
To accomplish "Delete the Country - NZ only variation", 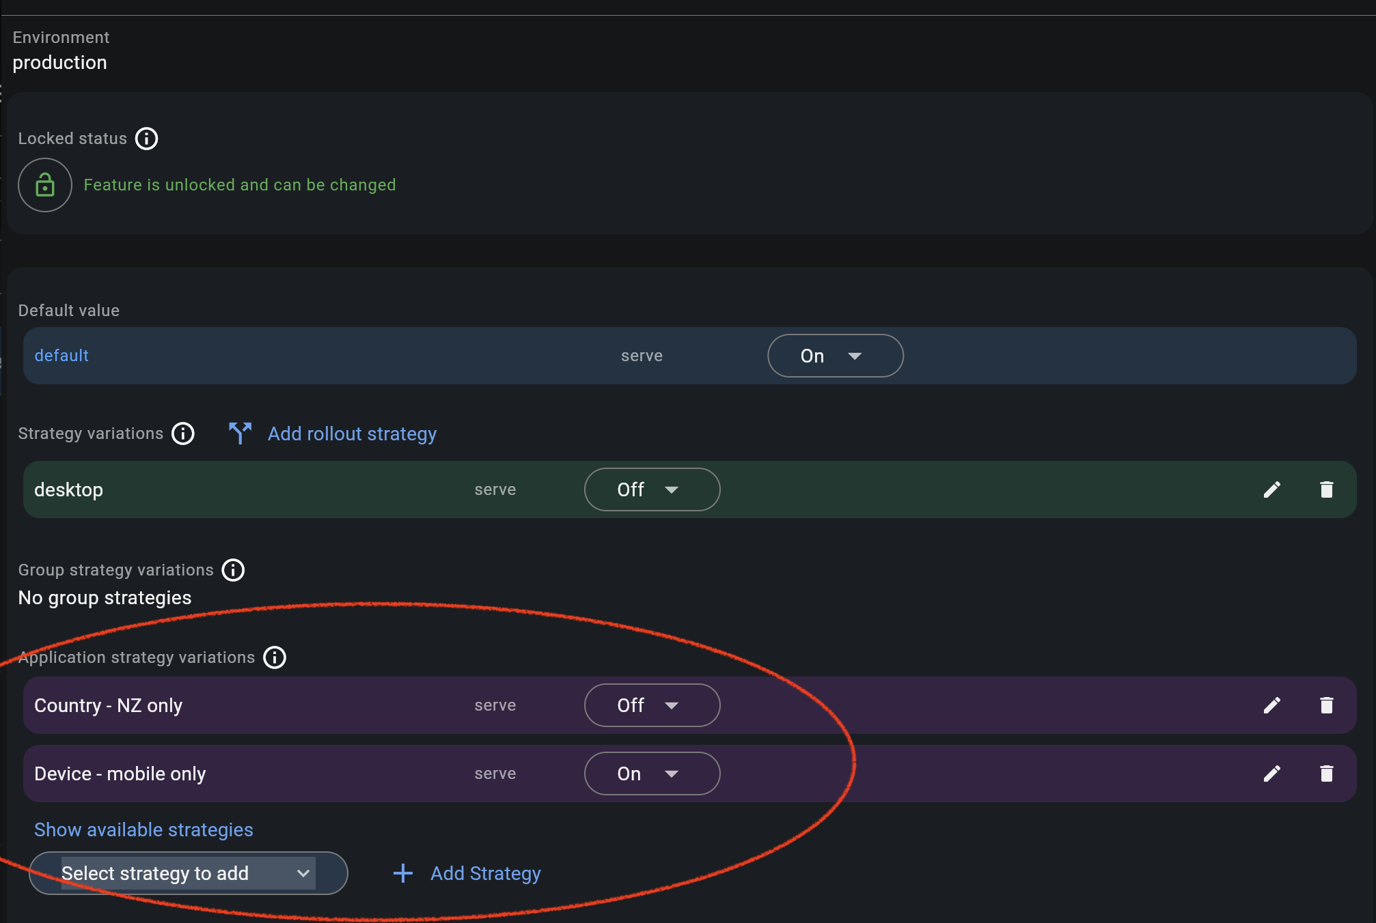I will click(x=1326, y=705).
